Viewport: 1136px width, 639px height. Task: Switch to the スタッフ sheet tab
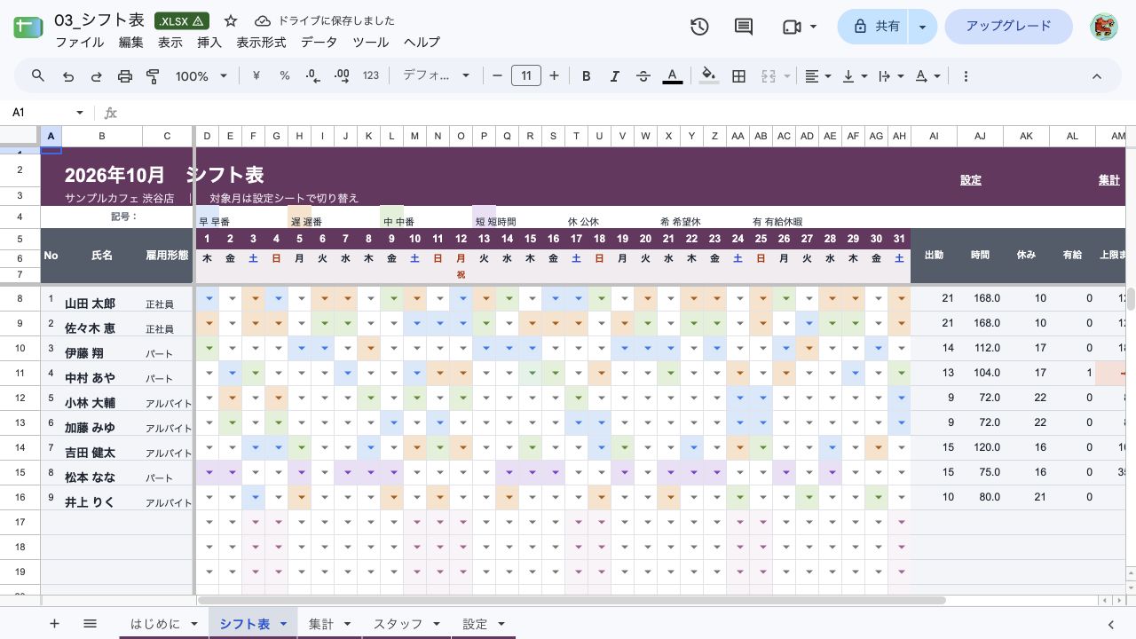point(406,624)
